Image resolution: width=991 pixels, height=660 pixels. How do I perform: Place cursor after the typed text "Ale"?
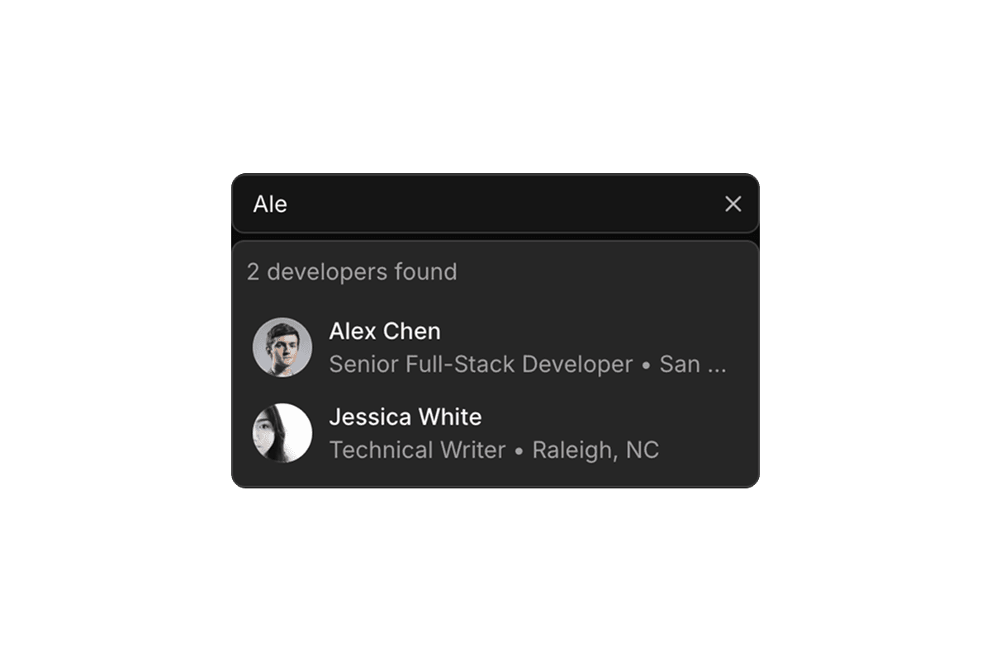288,204
